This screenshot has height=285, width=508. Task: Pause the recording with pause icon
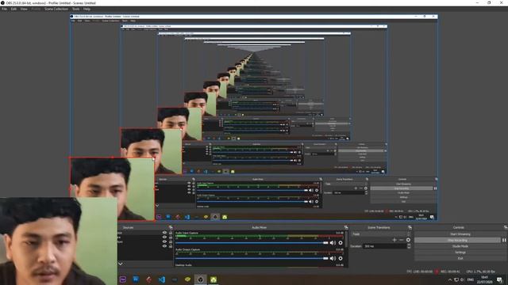tap(504, 240)
